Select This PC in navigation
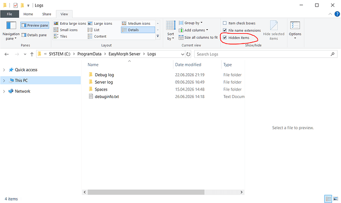 21,80
